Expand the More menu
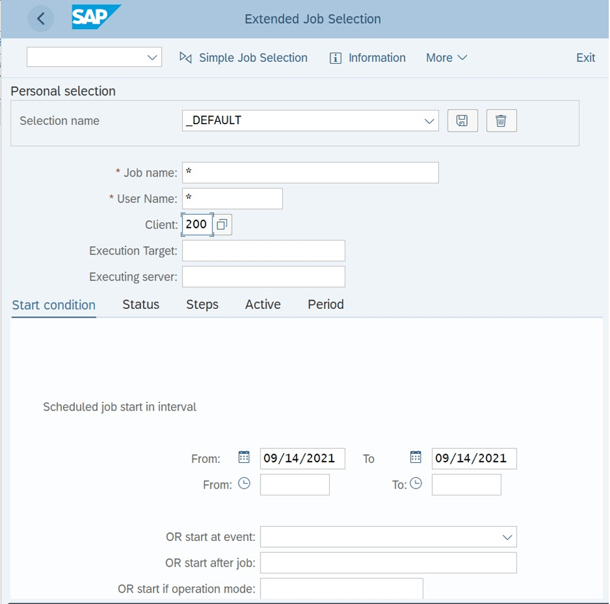610x604 pixels. pyautogui.click(x=446, y=57)
